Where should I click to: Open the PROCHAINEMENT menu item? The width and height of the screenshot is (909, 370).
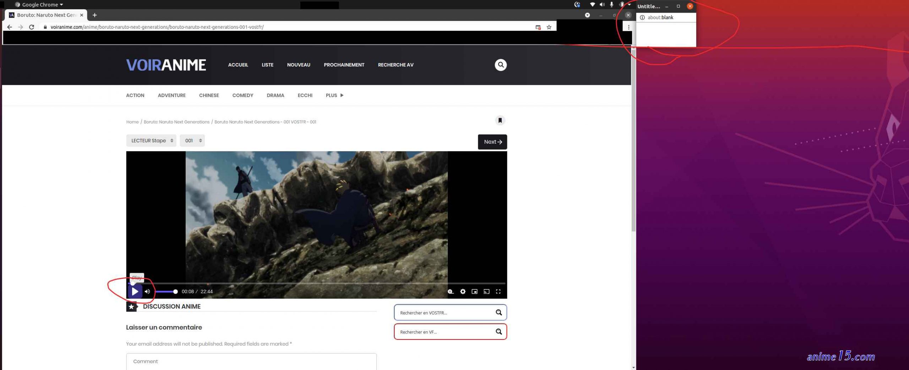(x=344, y=65)
